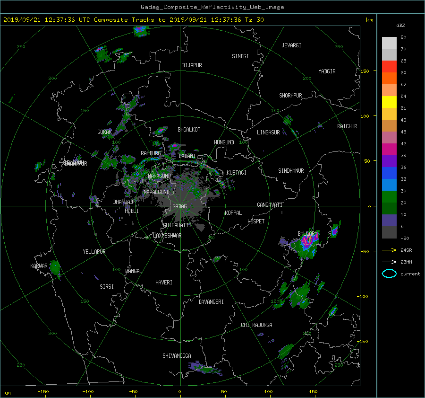The width and height of the screenshot is (425, 398).
Task: Click the storm cell near Karwar
Action: [55, 267]
